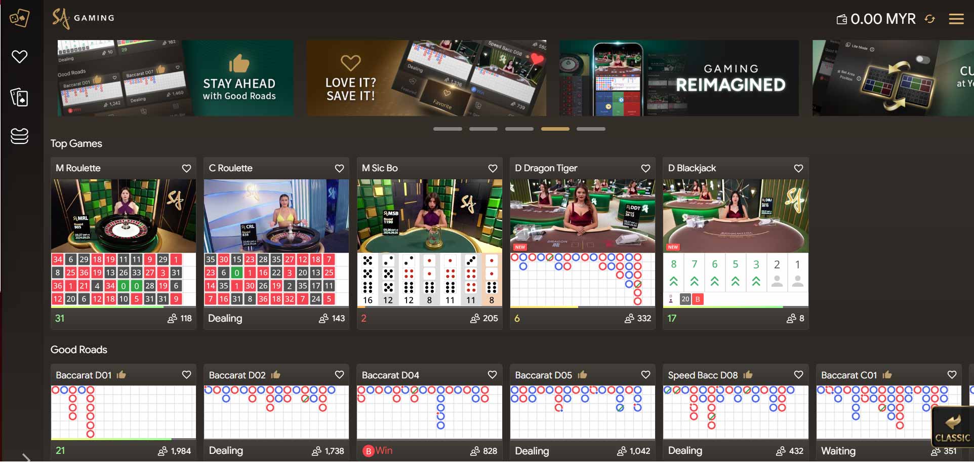Viewport: 974px width, 463px height.
Task: Go to the fourth banner slide indicator
Action: click(555, 129)
